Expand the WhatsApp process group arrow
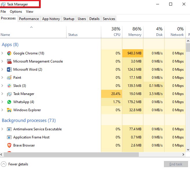This screenshot has height=170, width=190. pos(3,102)
